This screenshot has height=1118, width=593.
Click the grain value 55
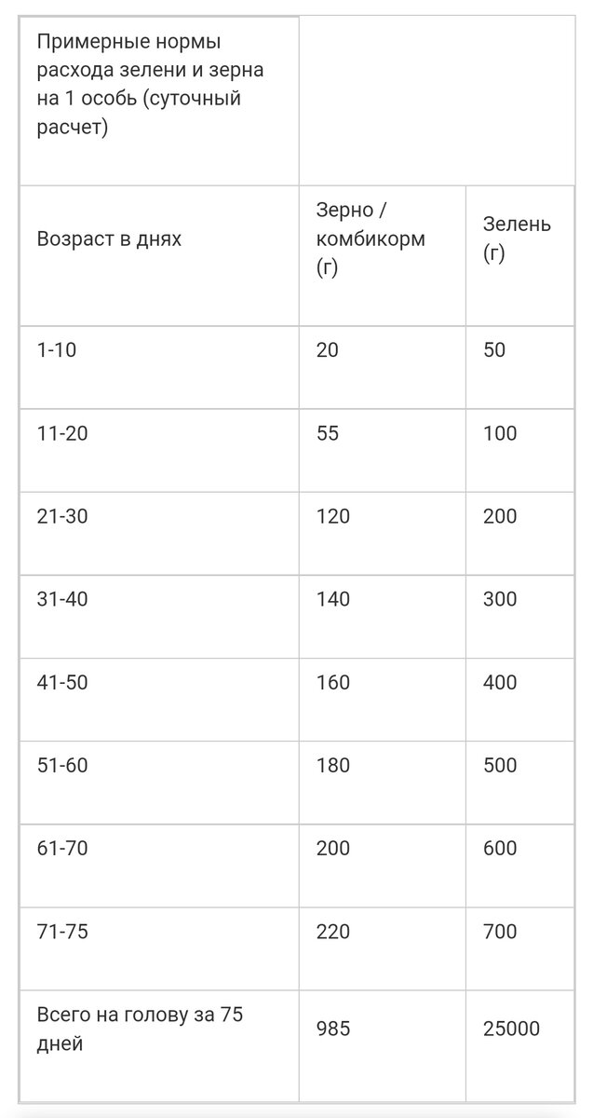point(328,433)
